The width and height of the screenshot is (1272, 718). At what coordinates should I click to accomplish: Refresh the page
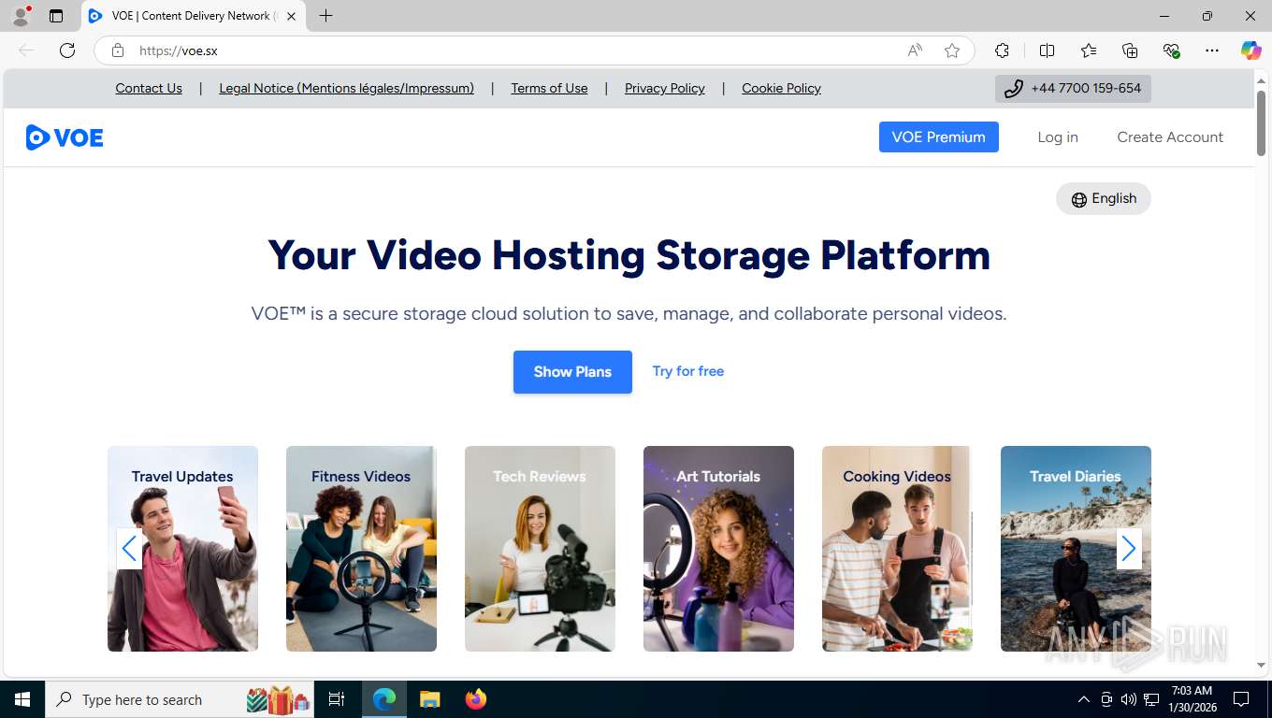click(x=67, y=50)
